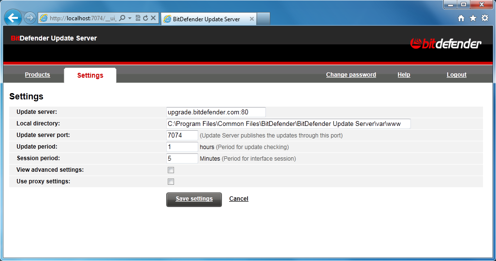Click the 'Update period:' label
496x261 pixels.
pos(37,147)
